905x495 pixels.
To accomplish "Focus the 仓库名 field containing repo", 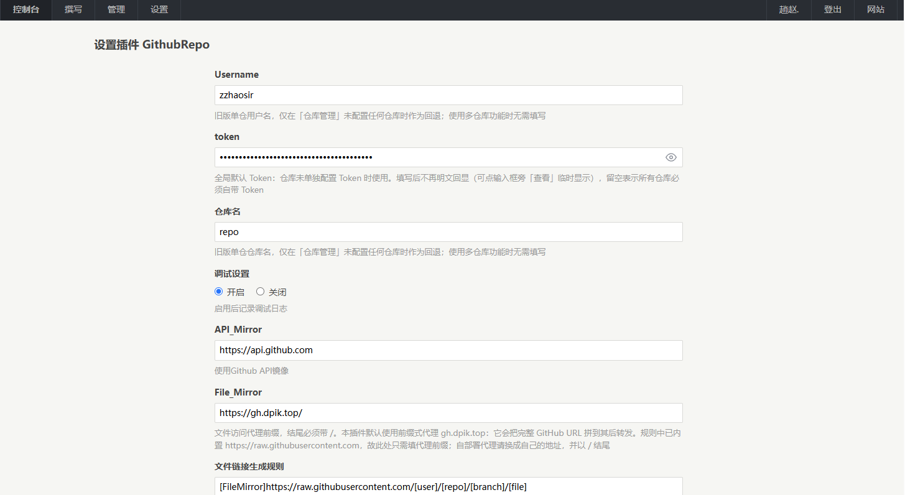I will (448, 232).
